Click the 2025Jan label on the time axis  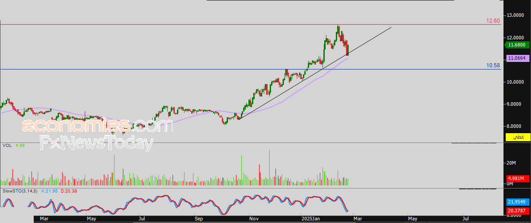[311, 219]
